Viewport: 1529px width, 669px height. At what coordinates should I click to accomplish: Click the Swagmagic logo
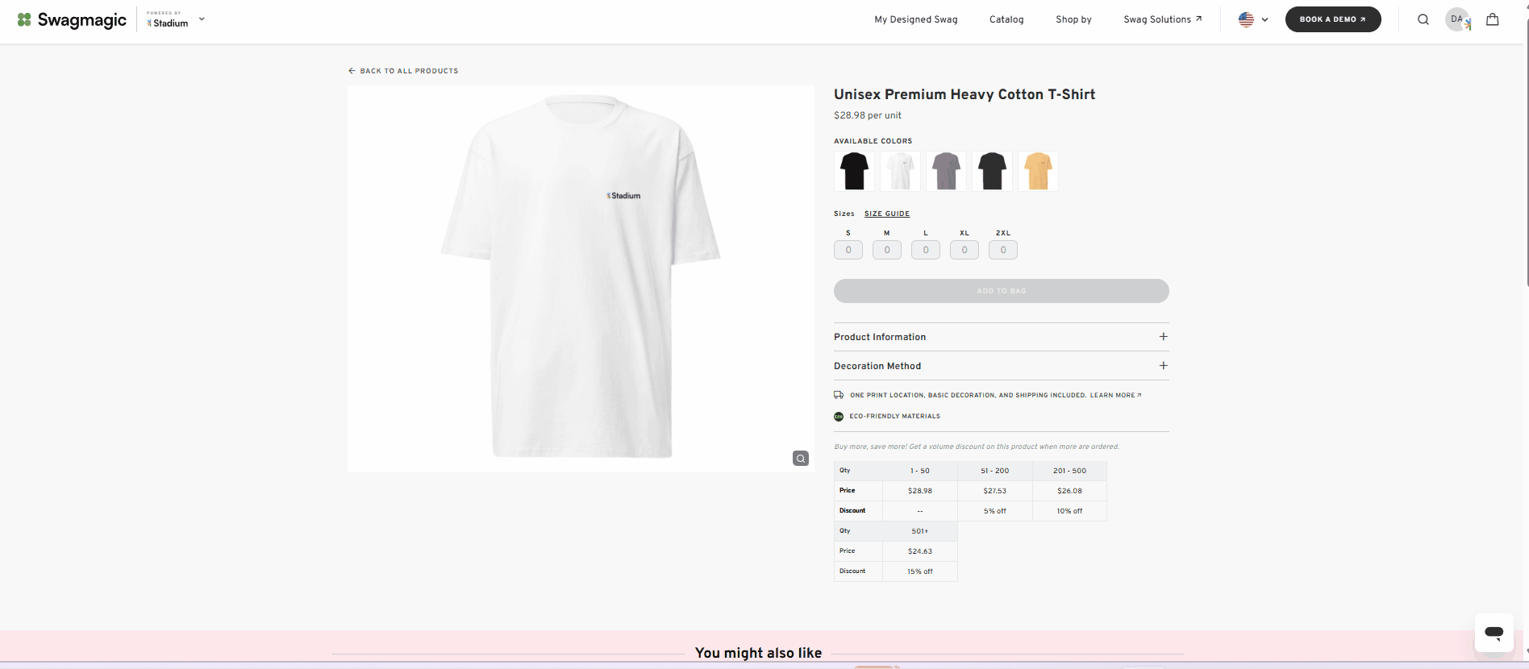[72, 19]
